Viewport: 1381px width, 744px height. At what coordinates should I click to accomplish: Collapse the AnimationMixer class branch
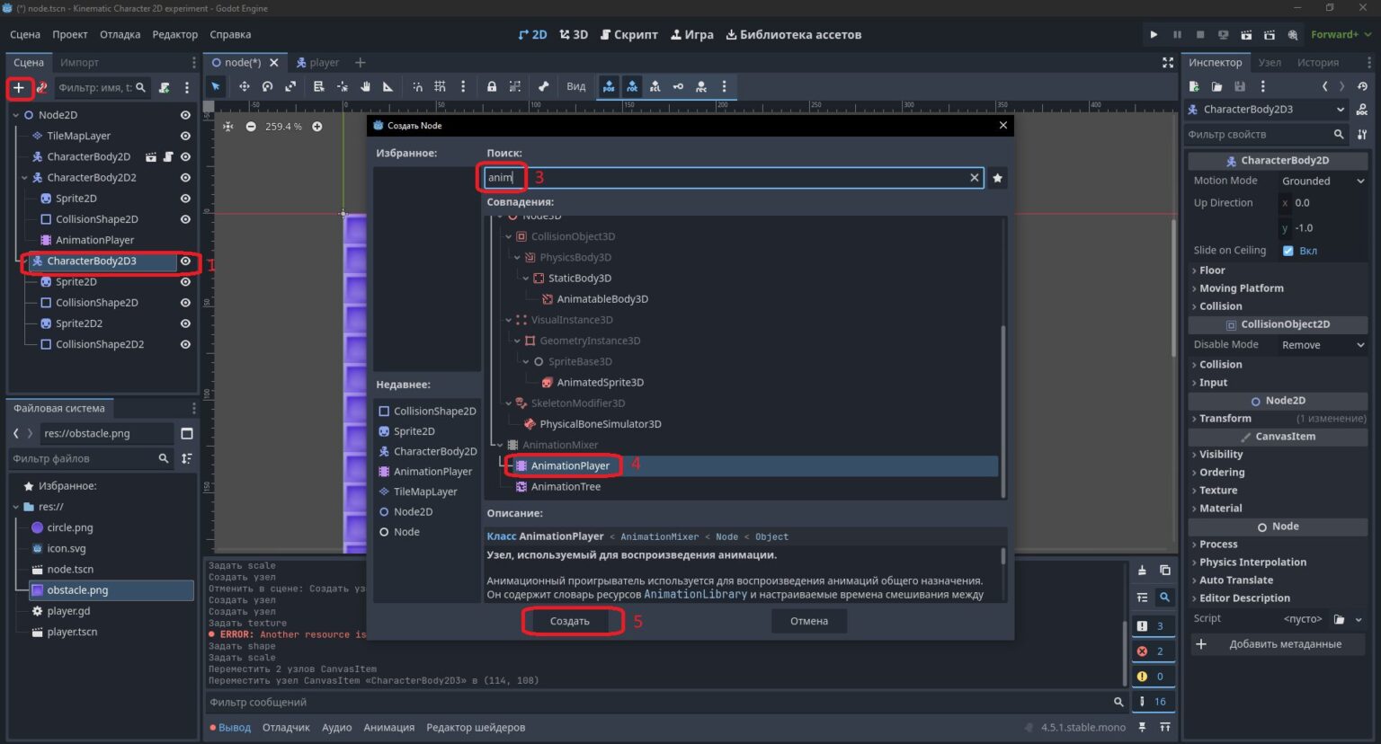pos(500,445)
